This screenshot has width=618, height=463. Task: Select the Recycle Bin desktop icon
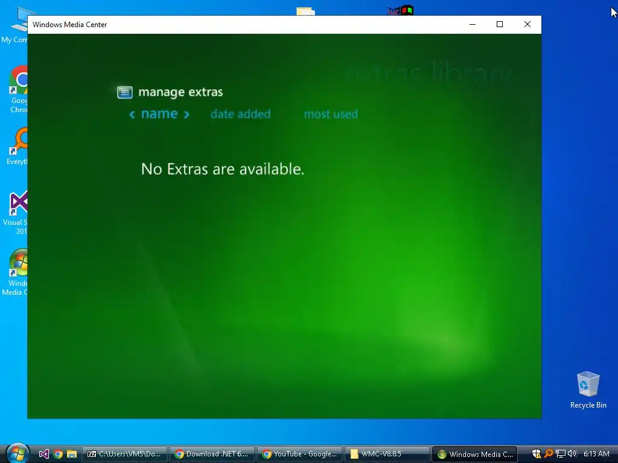[x=588, y=390]
